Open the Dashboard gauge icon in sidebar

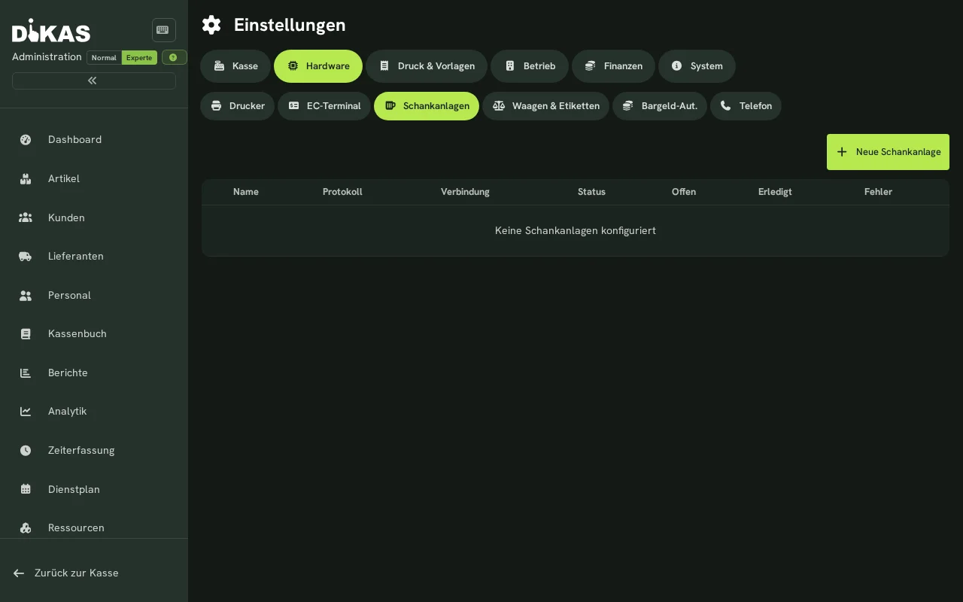coord(26,139)
